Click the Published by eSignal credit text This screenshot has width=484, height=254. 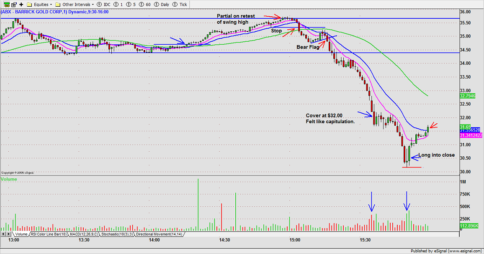tap(446, 251)
